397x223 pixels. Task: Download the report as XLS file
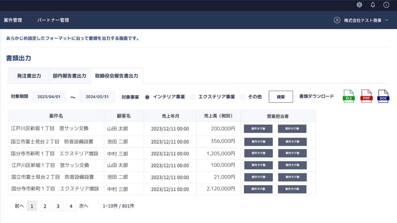pos(349,97)
